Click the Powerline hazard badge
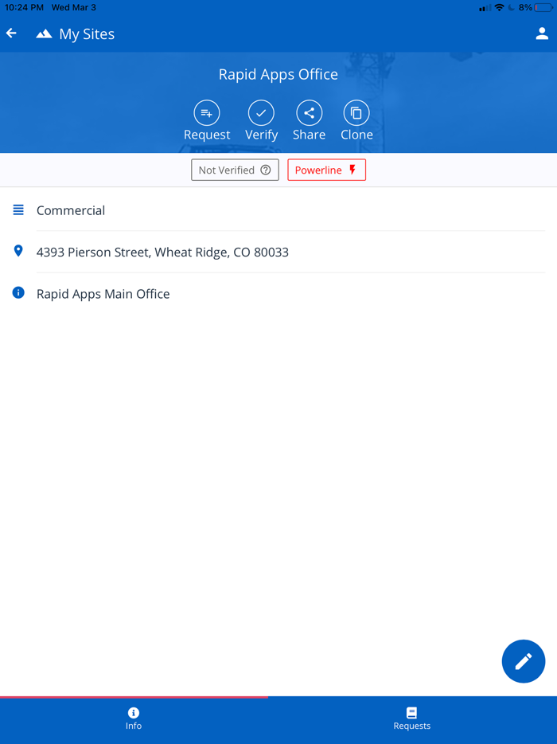Image resolution: width=557 pixels, height=744 pixels. pyautogui.click(x=326, y=170)
